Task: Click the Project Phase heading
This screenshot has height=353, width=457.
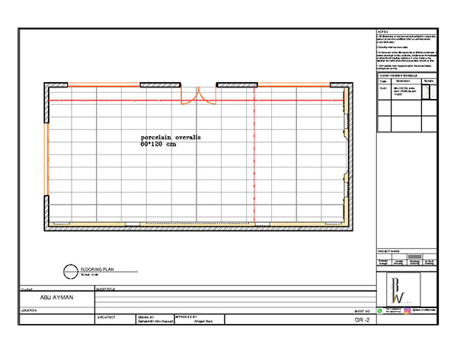Action: pos(389,250)
